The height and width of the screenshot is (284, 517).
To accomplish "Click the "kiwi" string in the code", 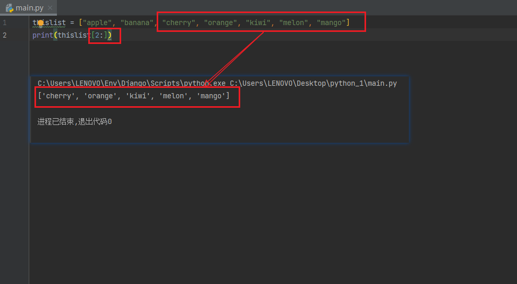I will tap(258, 23).
